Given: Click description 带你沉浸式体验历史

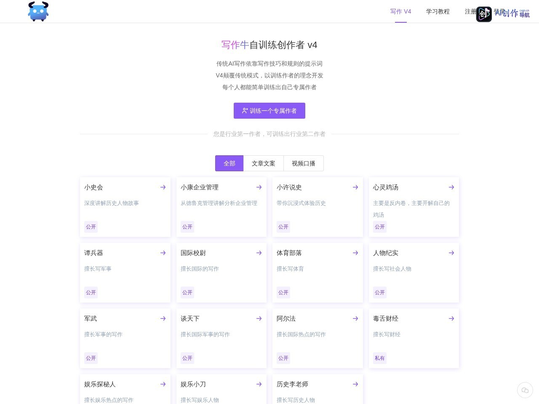Looking at the screenshot, I should pyautogui.click(x=301, y=203).
